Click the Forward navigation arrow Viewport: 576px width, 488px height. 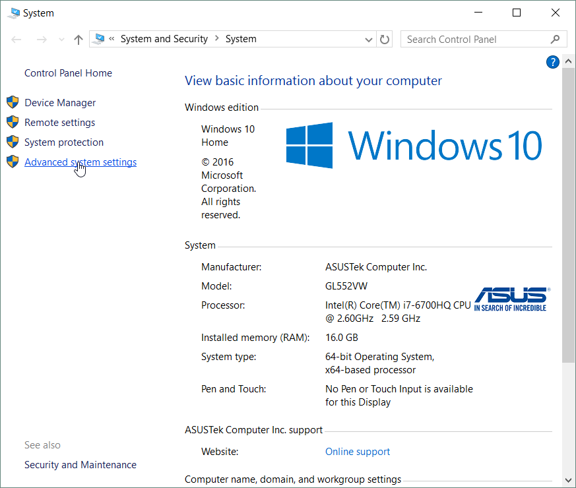(42, 40)
